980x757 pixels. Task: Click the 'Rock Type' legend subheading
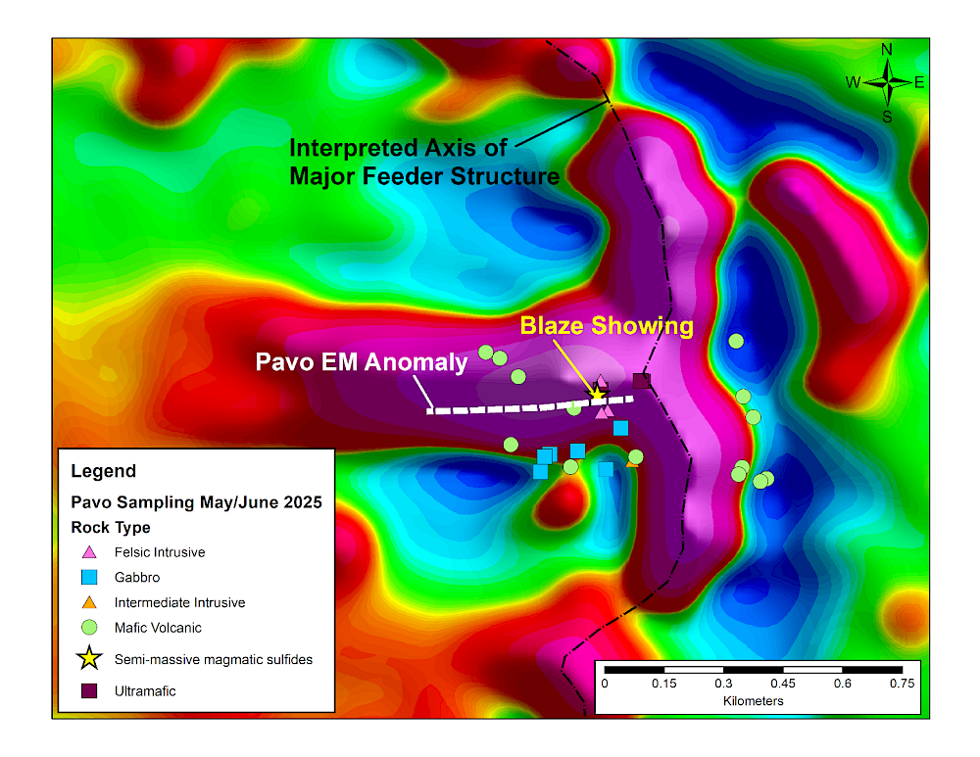[x=111, y=528]
